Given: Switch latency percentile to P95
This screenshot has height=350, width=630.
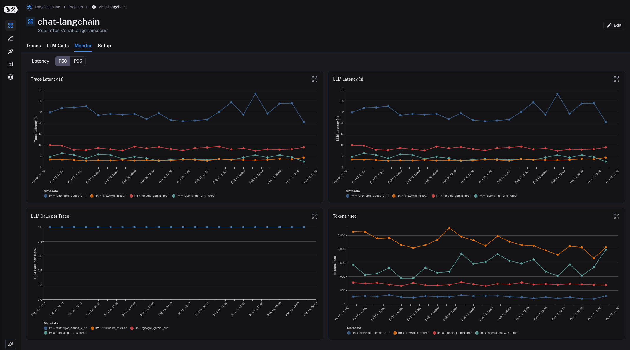Looking at the screenshot, I should tap(78, 61).
